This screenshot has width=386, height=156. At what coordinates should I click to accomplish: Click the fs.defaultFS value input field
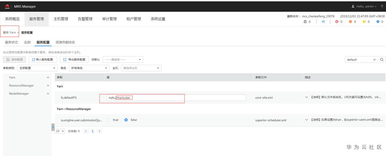176,98
